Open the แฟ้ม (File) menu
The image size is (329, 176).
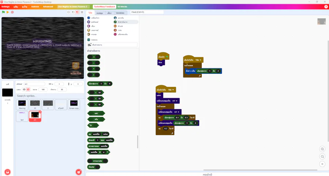point(16,7)
